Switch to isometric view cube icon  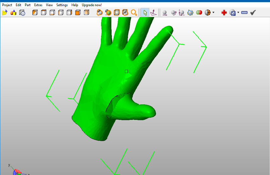pyautogui.click(x=35, y=13)
